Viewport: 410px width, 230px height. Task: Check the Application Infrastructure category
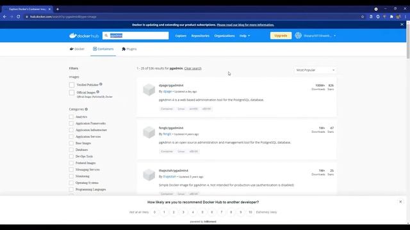pos(71,130)
